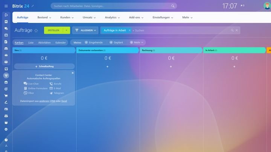This screenshot has height=152, width=271.
Task: Click the Dokumente vorbereiten stage header
Action: (108, 50)
